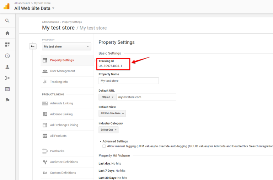The image size is (273, 180).
Task: Open the All Web Site Data view switcher
Action: pyautogui.click(x=34, y=9)
